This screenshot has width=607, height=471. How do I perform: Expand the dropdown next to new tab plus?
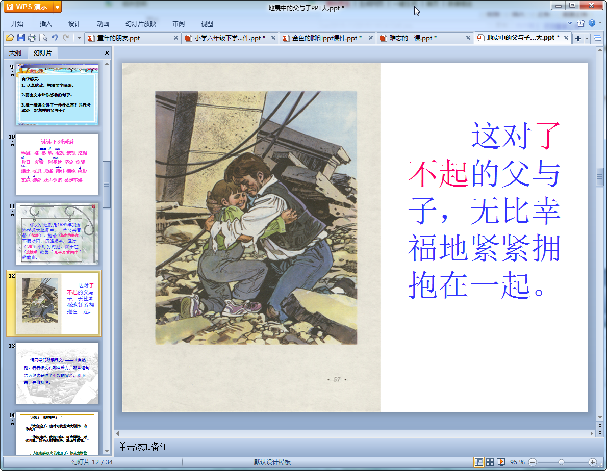click(587, 38)
